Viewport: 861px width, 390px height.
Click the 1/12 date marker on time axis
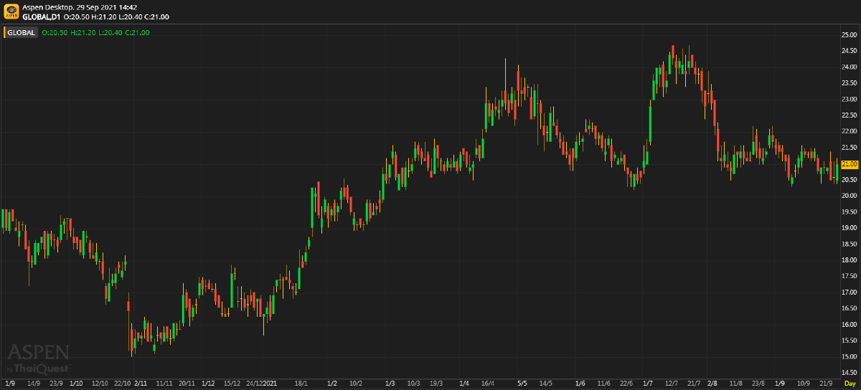coord(208,384)
